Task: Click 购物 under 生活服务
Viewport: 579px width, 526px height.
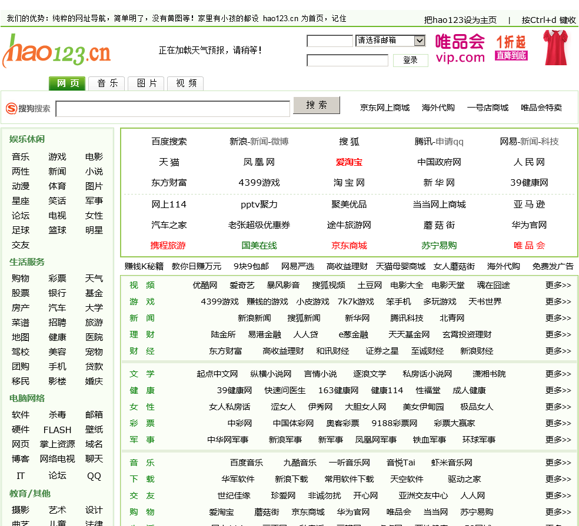Action: (x=21, y=279)
